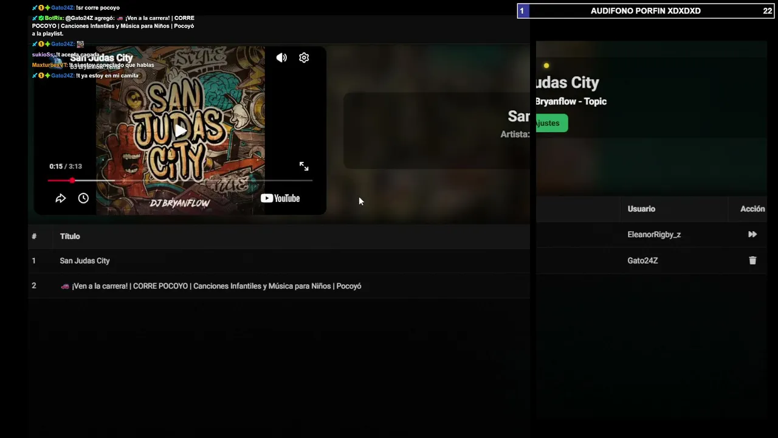Click the BotRix username in chat
This screenshot has width=778, height=438.
53,18
